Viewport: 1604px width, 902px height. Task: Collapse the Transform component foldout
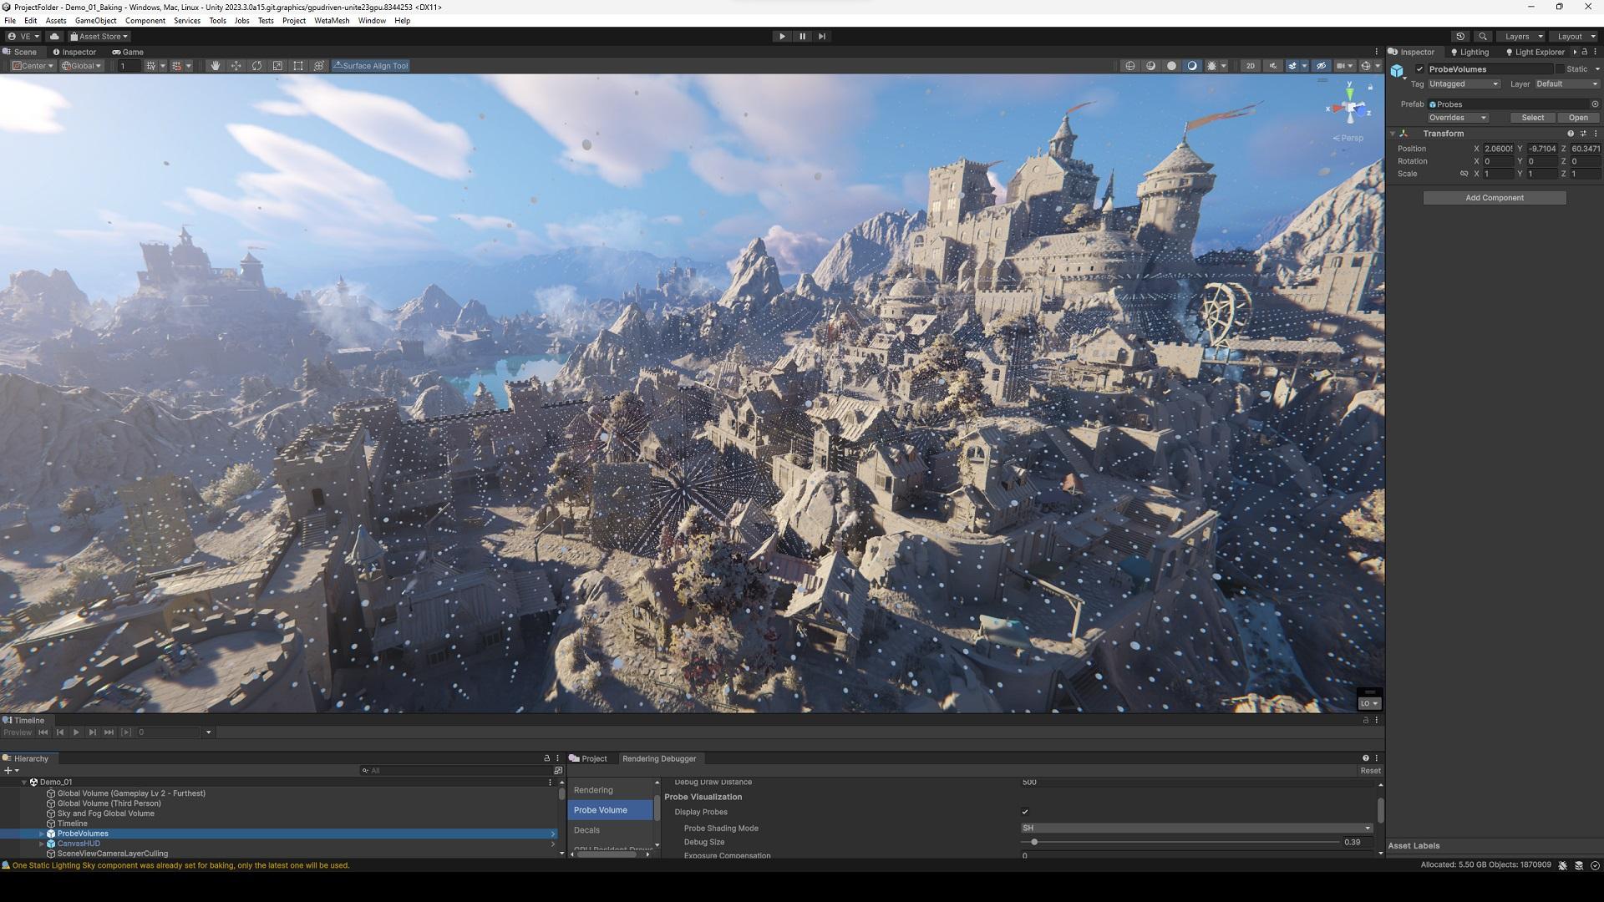point(1393,134)
